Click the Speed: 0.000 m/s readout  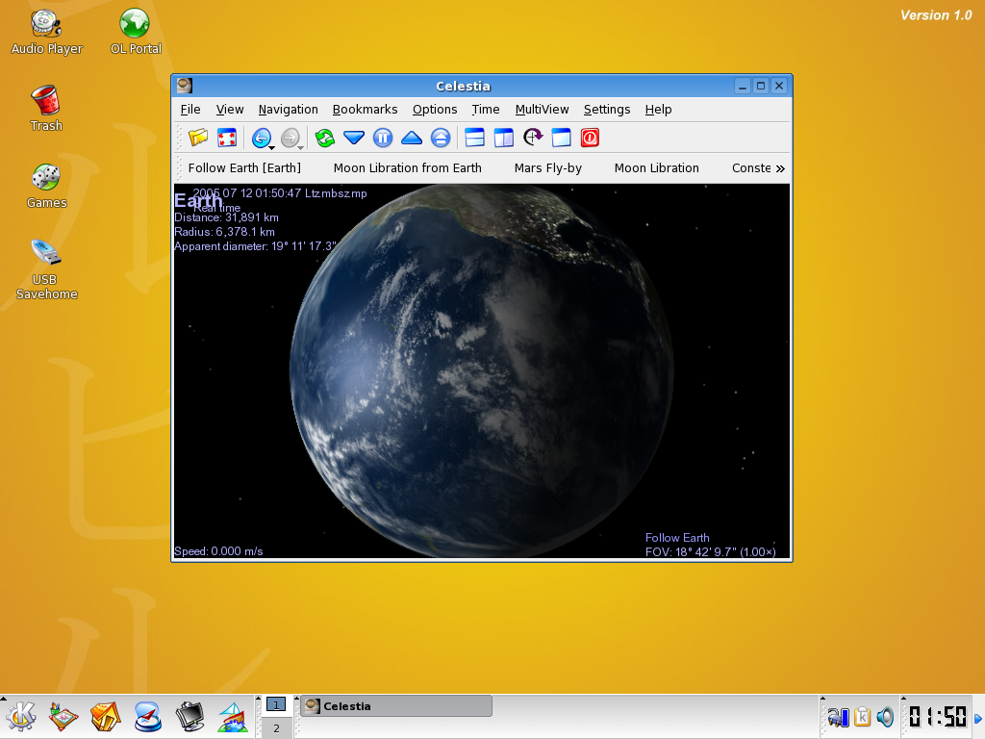(x=218, y=551)
